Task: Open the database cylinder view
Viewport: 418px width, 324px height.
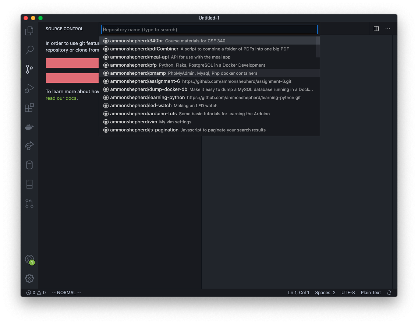Action: click(x=29, y=165)
